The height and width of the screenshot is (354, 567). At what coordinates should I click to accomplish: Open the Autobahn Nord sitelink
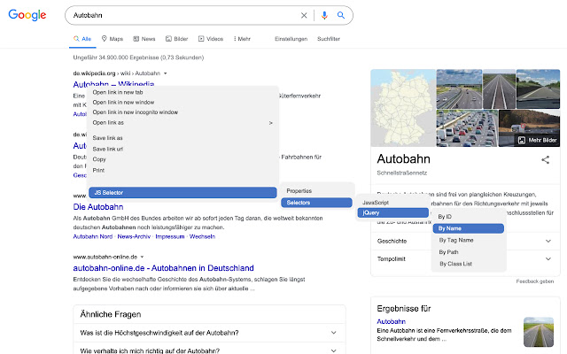coord(92,236)
